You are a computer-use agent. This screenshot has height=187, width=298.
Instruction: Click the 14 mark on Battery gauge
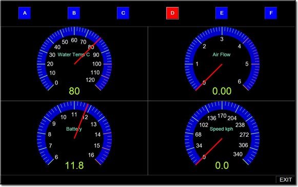(97, 135)
